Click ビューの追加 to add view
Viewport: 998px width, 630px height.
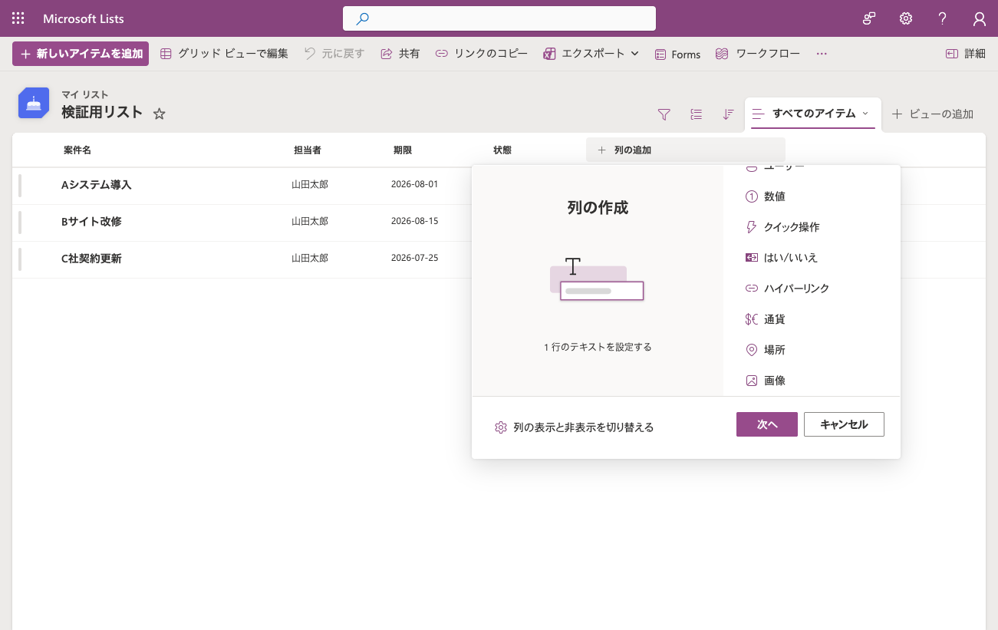[933, 114]
